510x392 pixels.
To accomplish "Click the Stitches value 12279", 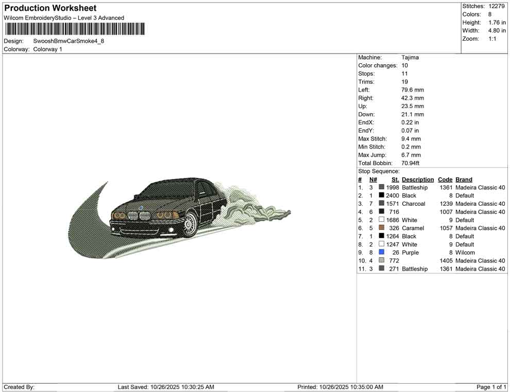I will tap(496, 6).
